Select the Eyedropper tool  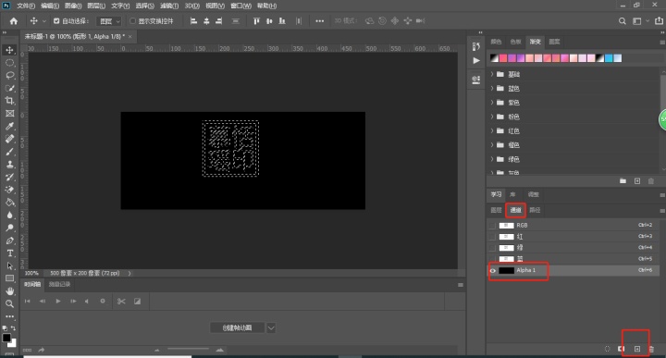(x=9, y=126)
